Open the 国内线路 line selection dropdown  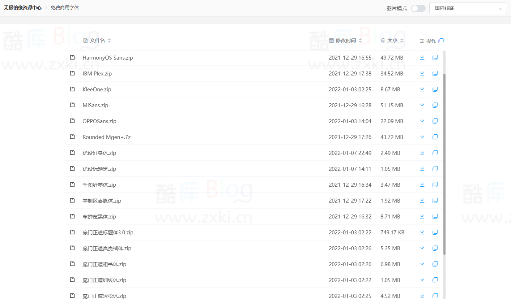pyautogui.click(x=468, y=8)
